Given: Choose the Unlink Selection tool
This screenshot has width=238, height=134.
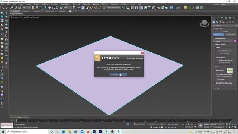Looking at the screenshot, I should 16,8.
